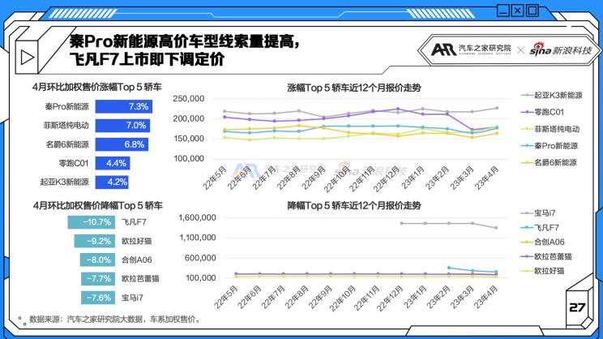Select the 飞凡F7 -10.7% bar
The image size is (603, 339).
92,222
